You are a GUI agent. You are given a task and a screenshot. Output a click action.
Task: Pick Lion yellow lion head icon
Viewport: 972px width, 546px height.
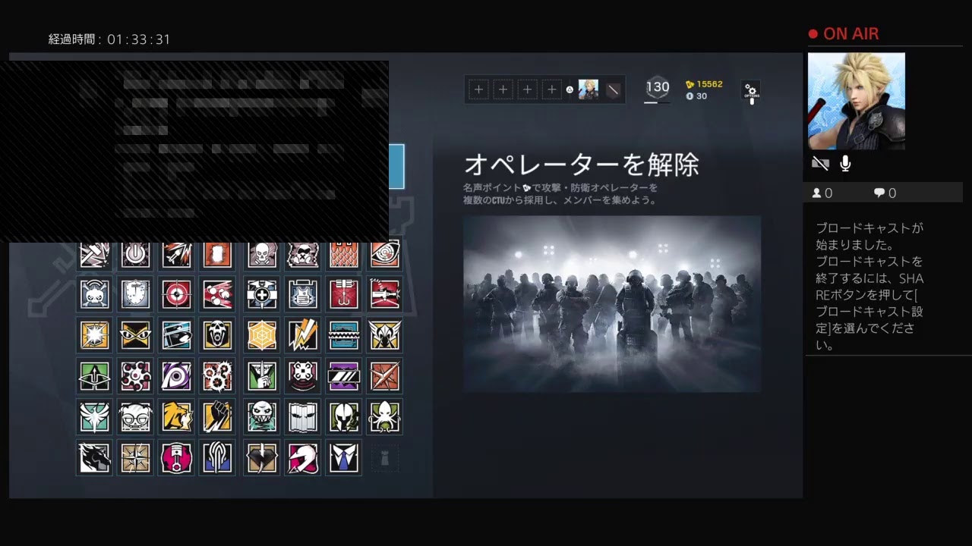(177, 417)
